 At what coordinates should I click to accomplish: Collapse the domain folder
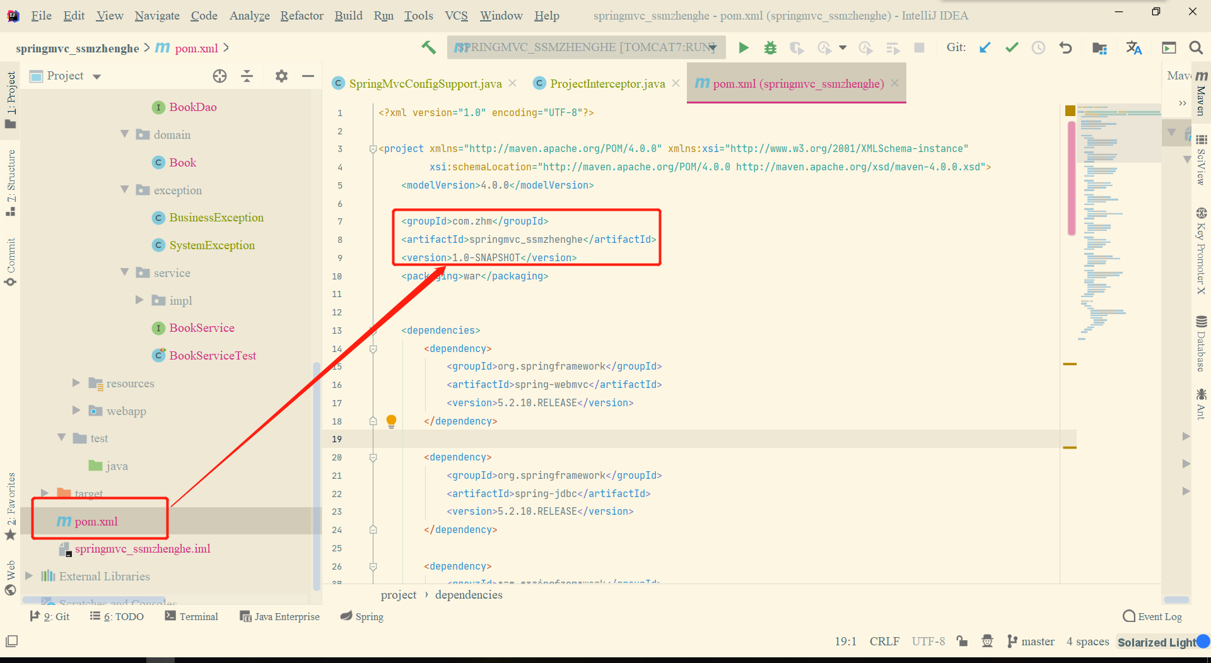click(x=124, y=134)
